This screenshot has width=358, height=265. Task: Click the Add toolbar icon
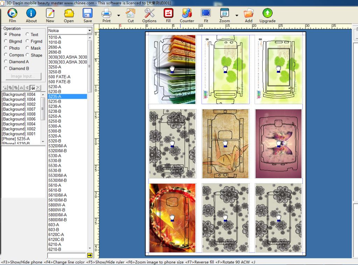(x=249, y=15)
